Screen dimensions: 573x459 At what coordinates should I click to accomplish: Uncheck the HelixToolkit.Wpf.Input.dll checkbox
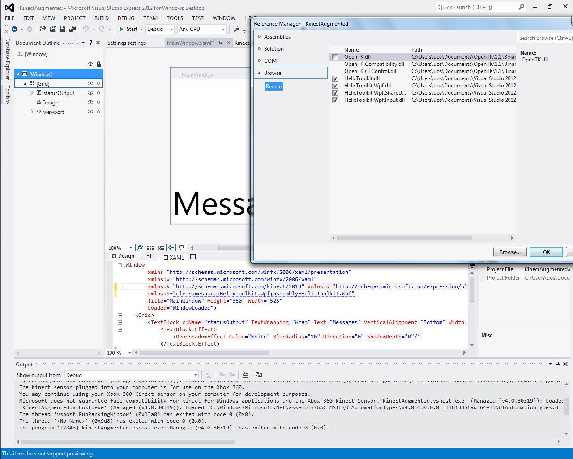tap(335, 100)
